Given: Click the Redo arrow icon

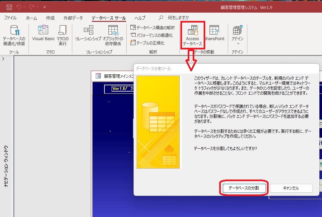Looking at the screenshot, I should tap(32, 7).
